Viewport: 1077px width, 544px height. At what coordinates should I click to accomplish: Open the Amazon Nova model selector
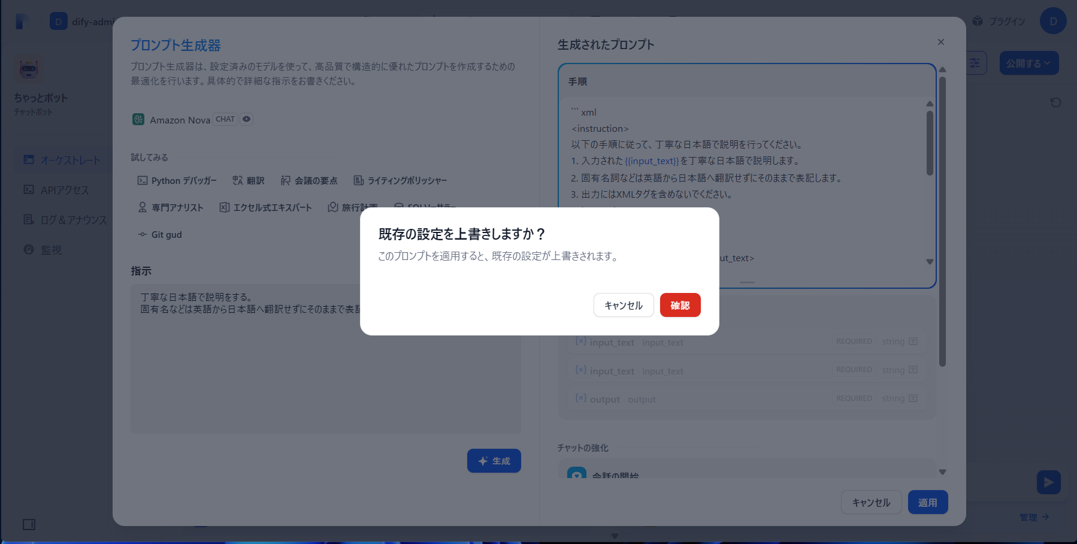(x=192, y=119)
